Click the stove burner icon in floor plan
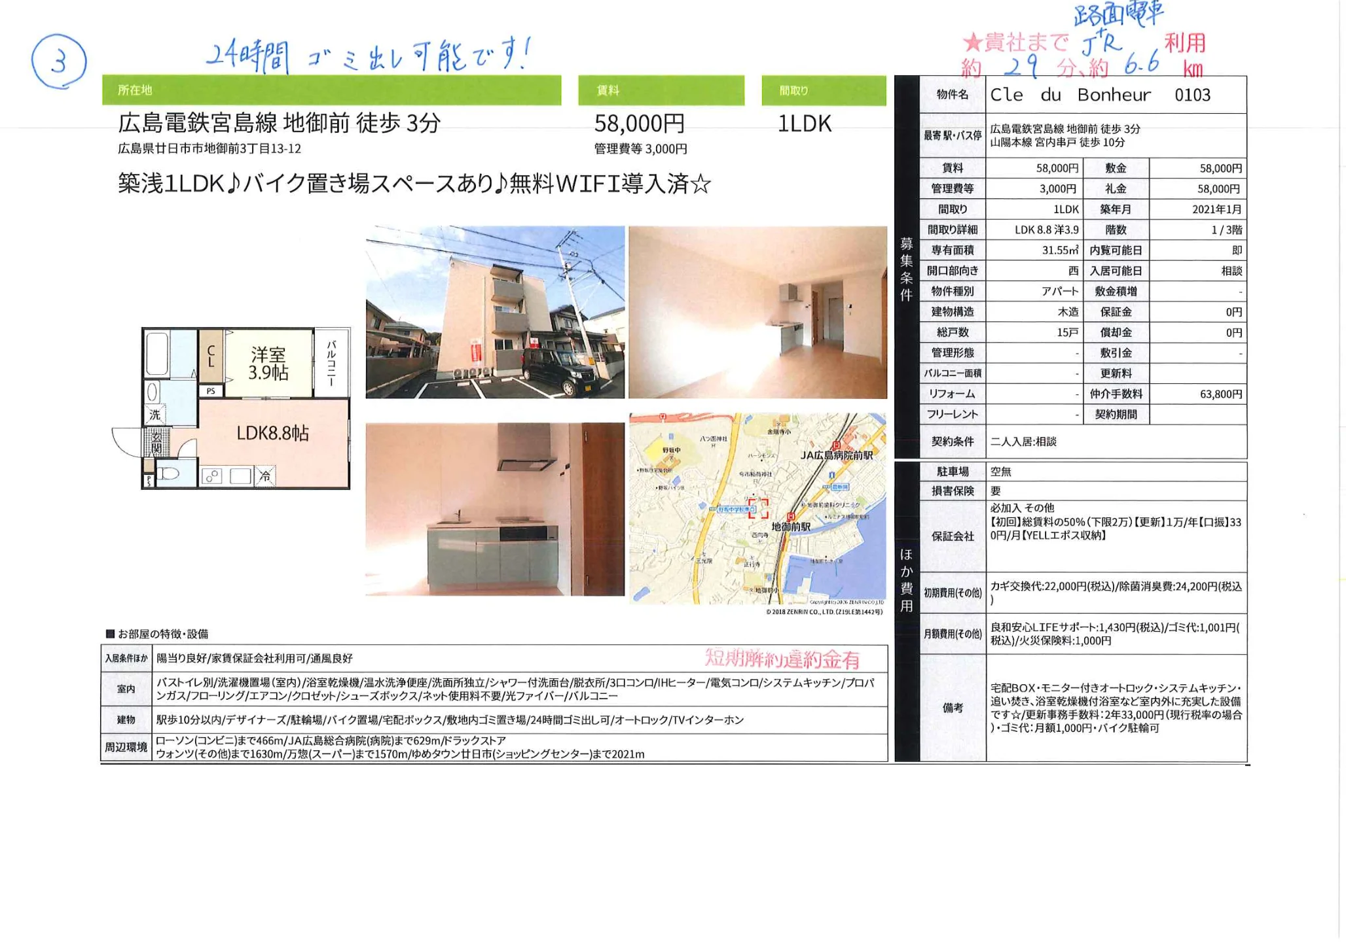This screenshot has height=951, width=1346. [212, 476]
